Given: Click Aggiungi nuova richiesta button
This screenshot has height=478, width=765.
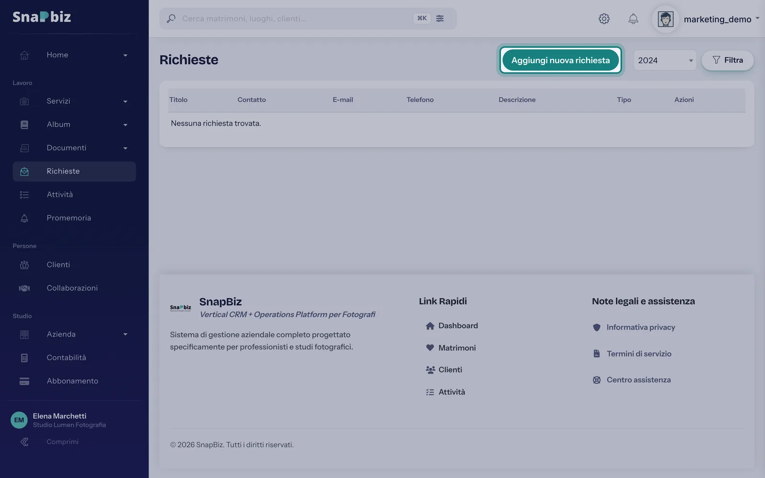Looking at the screenshot, I should pyautogui.click(x=560, y=60).
